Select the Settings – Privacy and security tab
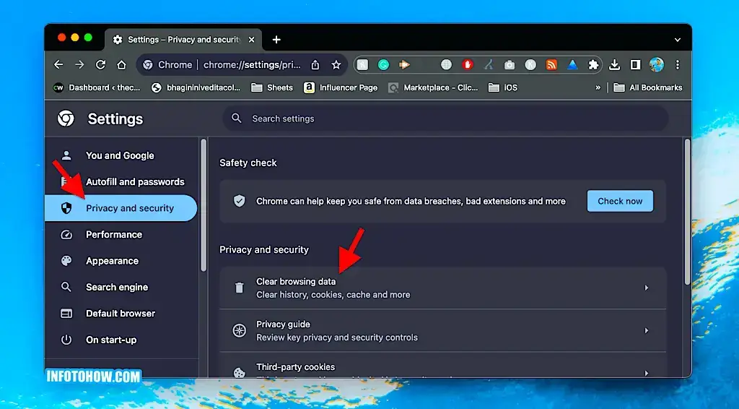The height and width of the screenshot is (409, 739). (x=183, y=40)
